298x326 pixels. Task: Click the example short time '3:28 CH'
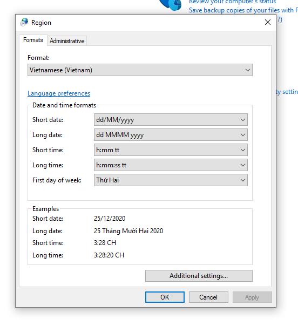(x=105, y=243)
